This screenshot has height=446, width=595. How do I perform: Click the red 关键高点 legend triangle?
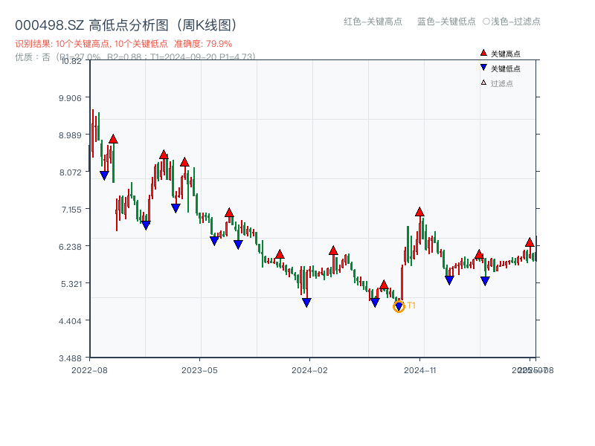click(x=483, y=53)
